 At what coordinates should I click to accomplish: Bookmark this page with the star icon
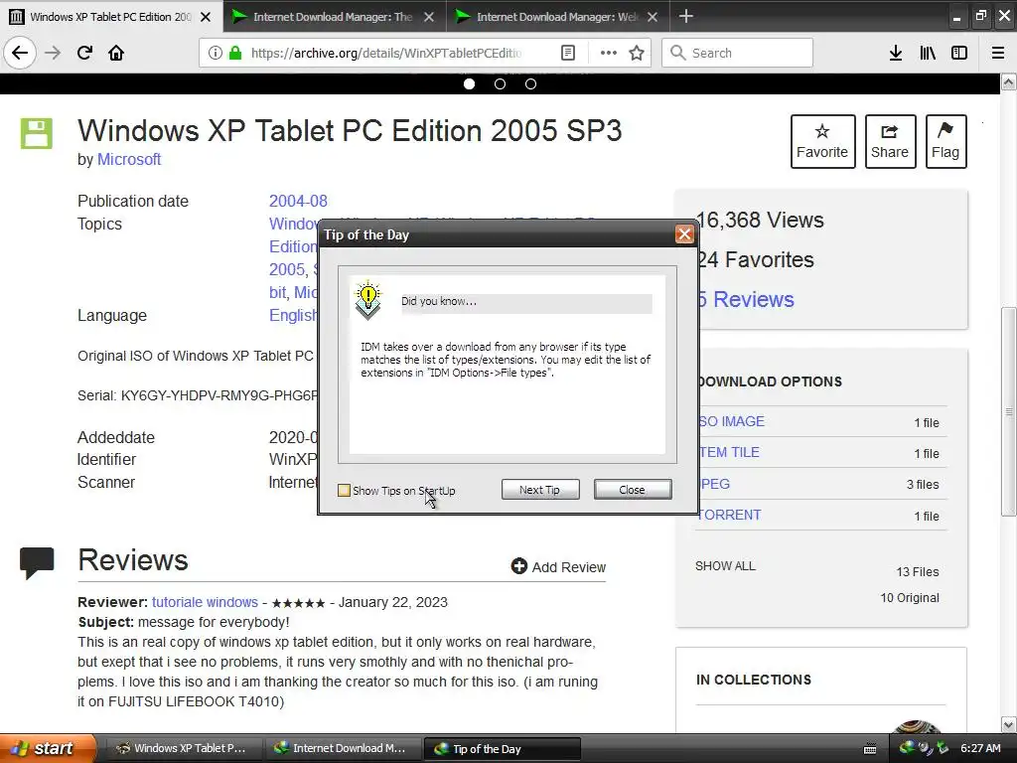(637, 53)
